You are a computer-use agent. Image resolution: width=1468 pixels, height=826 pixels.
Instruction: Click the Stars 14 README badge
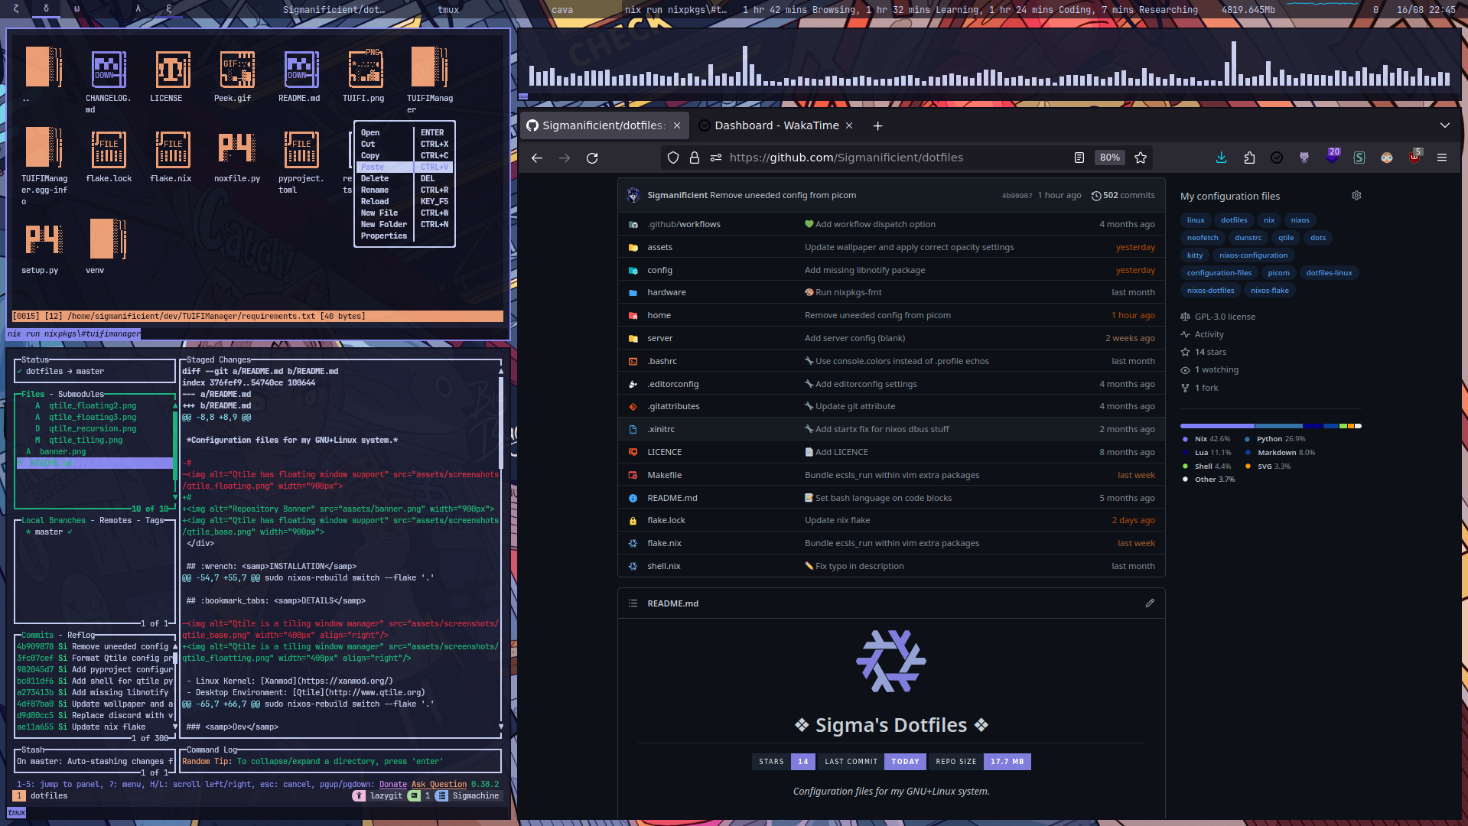tap(783, 762)
